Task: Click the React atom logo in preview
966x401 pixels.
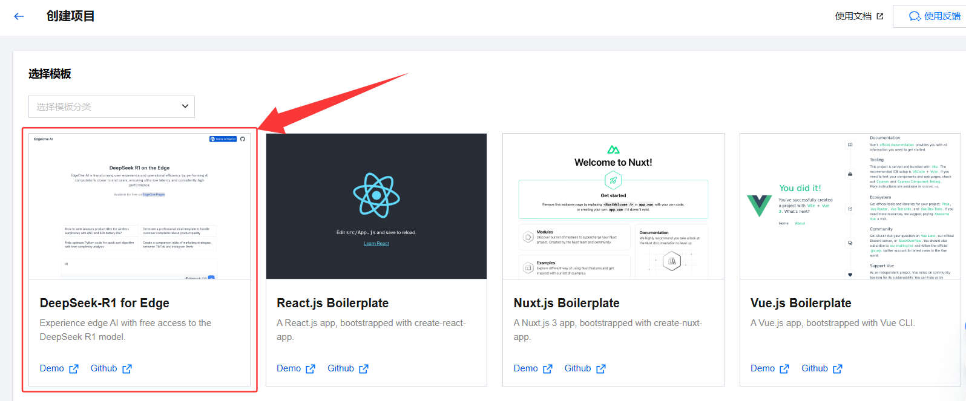Action: 376,195
